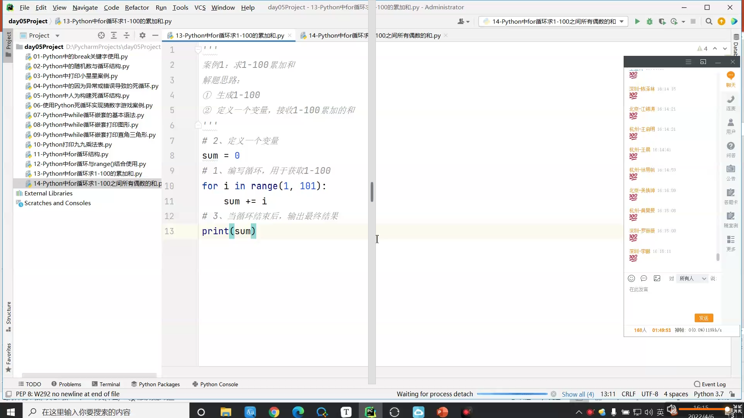Image resolution: width=744 pixels, height=418 pixels.
Task: Open the Terminal tool window
Action: pyautogui.click(x=106, y=384)
